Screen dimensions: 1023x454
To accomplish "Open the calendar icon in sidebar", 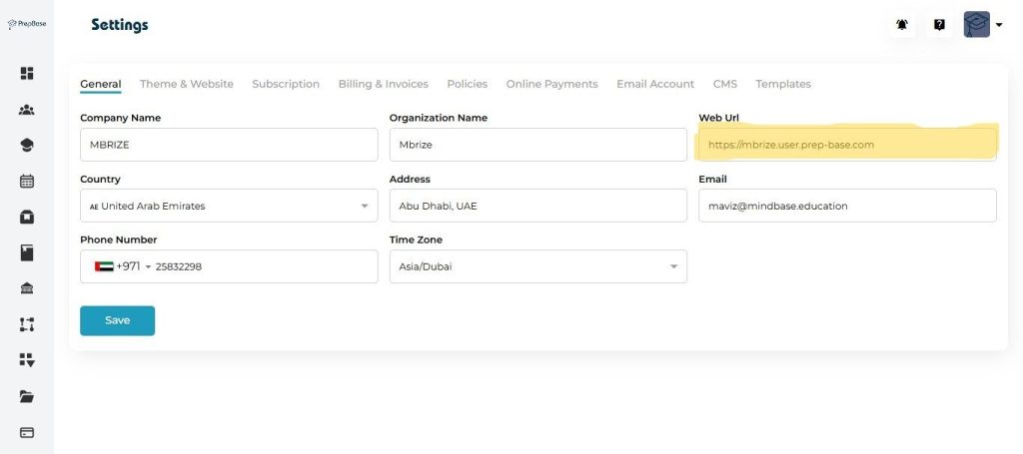I will coord(27,181).
